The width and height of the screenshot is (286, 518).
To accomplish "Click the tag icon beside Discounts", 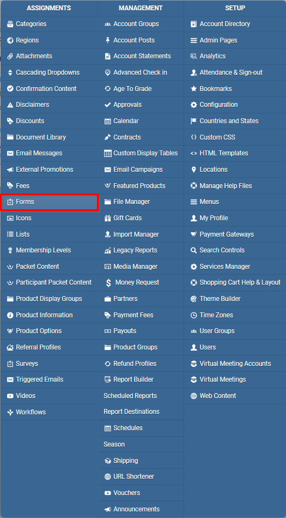I will (x=10, y=121).
